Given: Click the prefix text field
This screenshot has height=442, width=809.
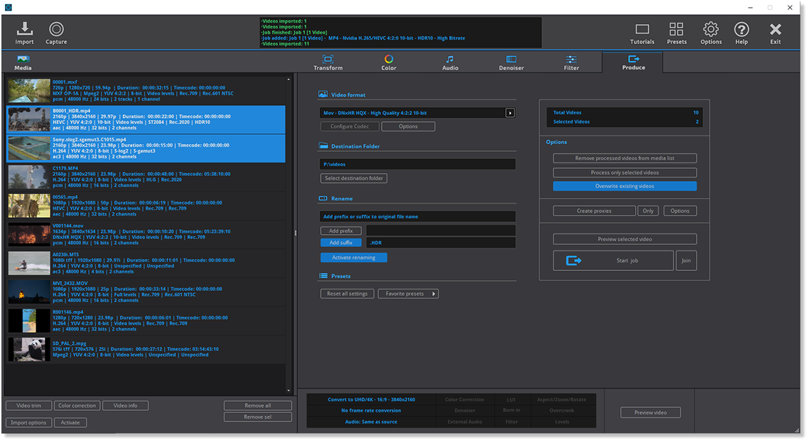Looking at the screenshot, I should click(441, 231).
